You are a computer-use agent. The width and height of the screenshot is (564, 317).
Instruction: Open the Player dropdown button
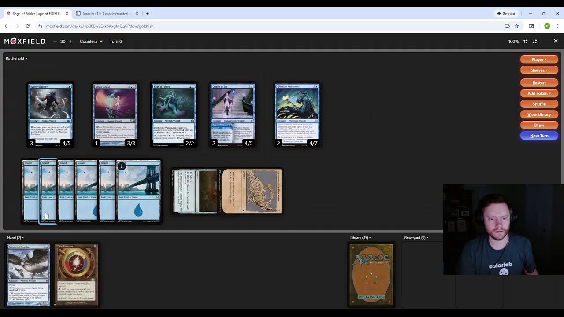(x=539, y=59)
